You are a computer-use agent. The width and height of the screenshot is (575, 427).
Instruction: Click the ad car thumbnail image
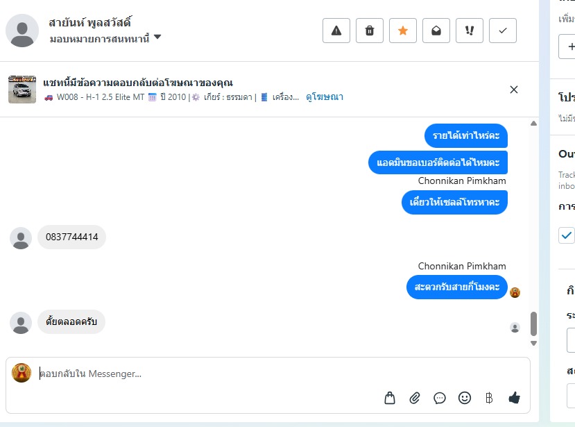22,90
